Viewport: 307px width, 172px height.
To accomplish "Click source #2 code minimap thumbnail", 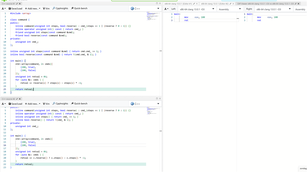I will coord(153,111).
